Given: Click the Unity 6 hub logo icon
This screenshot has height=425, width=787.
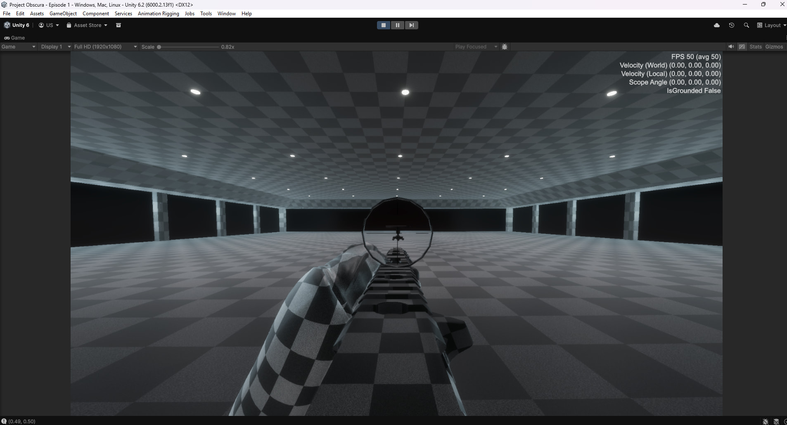Looking at the screenshot, I should (x=7, y=25).
